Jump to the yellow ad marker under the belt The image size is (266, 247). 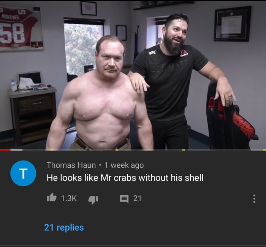(x=117, y=150)
